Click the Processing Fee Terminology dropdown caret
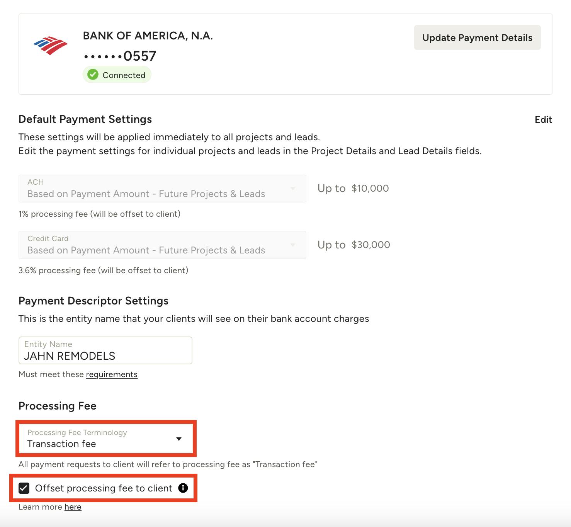This screenshot has width=571, height=527. (x=179, y=439)
